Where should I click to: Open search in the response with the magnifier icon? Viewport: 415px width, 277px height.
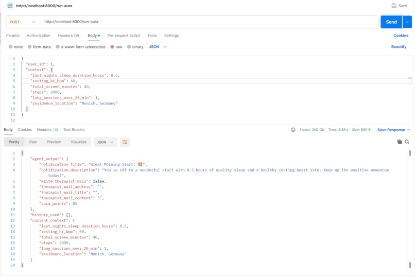407,142
